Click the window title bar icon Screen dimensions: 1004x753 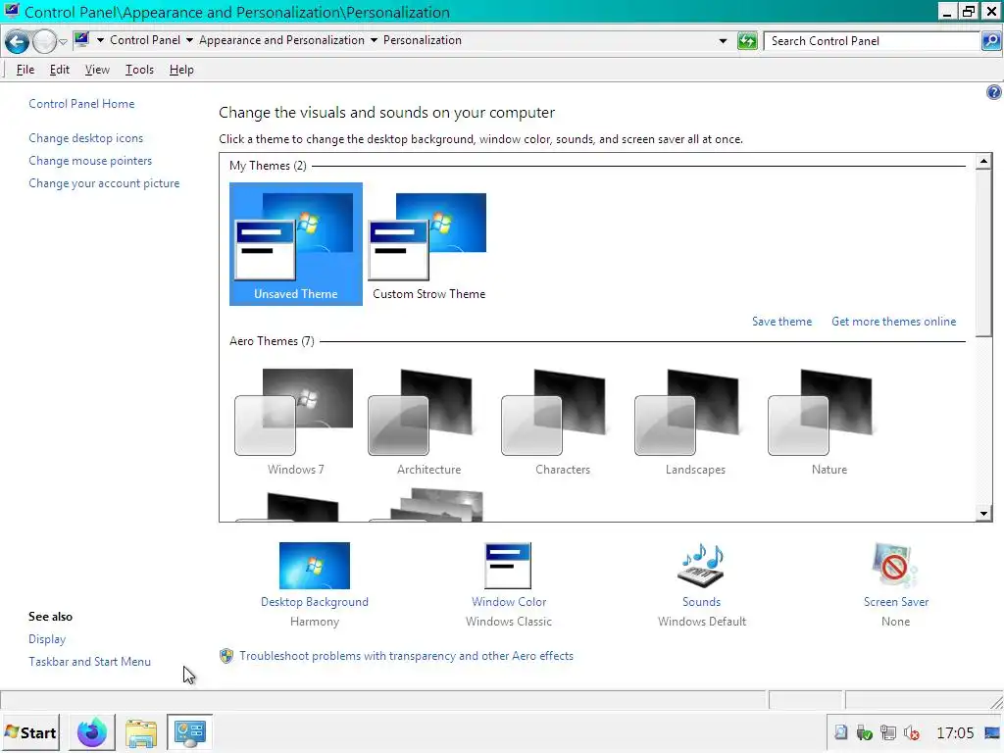click(12, 11)
